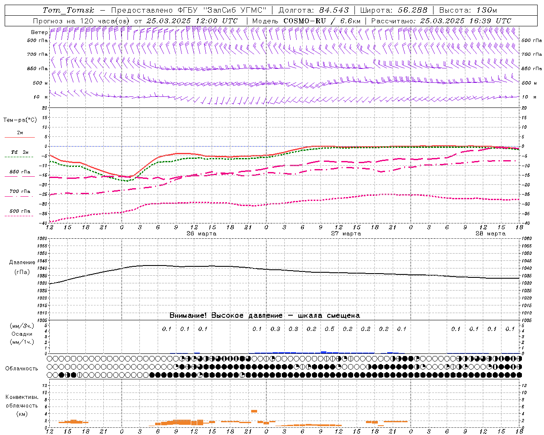The height and width of the screenshot is (435, 544).
Task: Click the 'Конвективн.' convective label
Action: (x=22, y=397)
